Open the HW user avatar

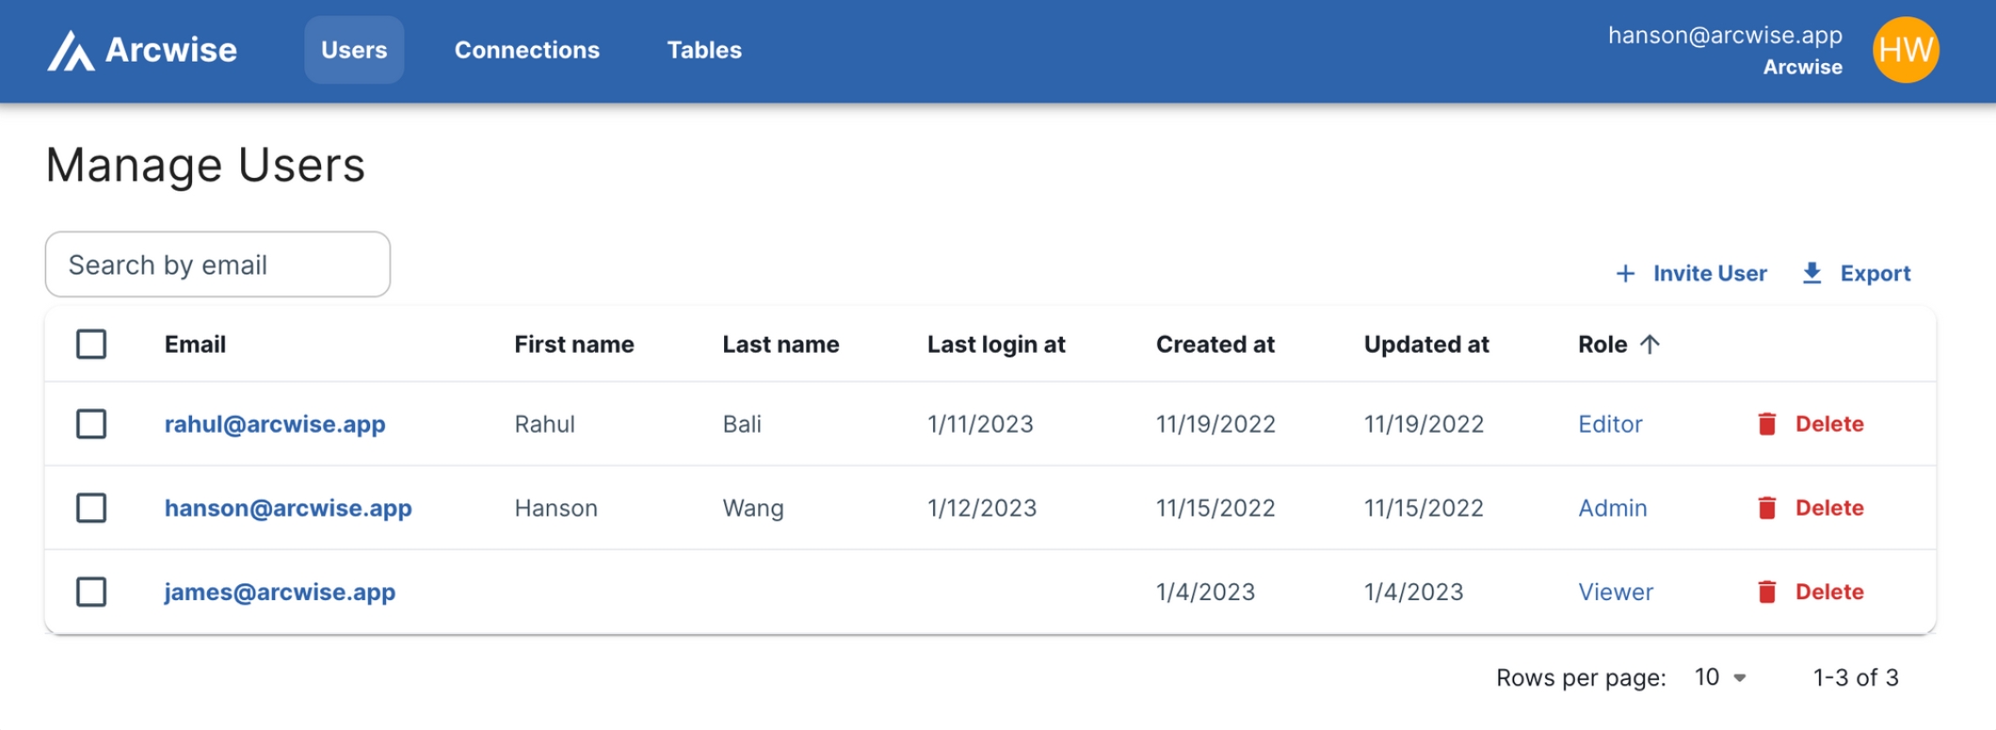coord(1905,50)
